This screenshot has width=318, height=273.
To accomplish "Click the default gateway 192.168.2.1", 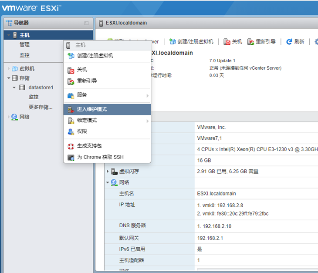I will pyautogui.click(x=210, y=238).
